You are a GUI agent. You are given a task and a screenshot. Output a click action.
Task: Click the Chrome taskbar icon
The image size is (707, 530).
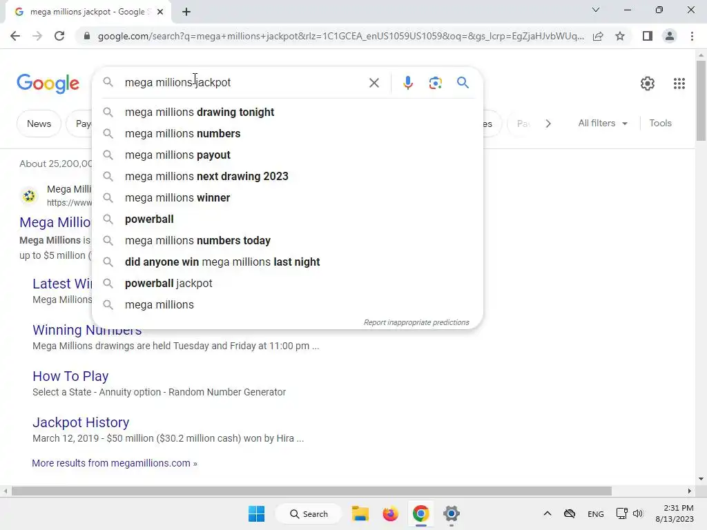click(420, 513)
